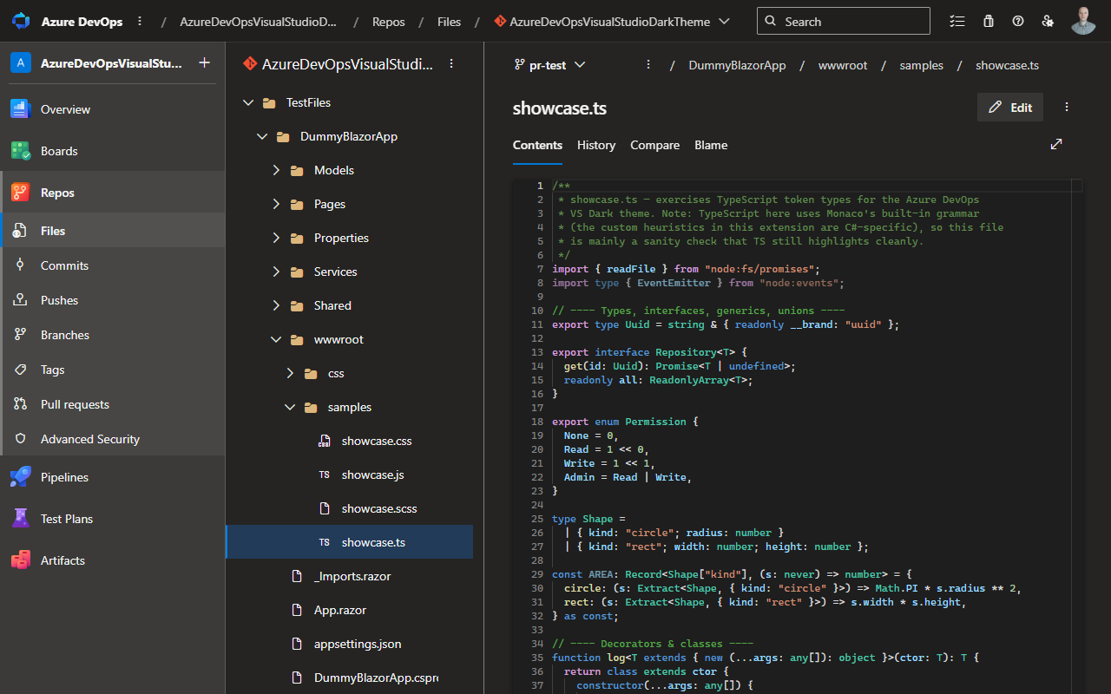Click the plus icon next to project name

pos(204,62)
